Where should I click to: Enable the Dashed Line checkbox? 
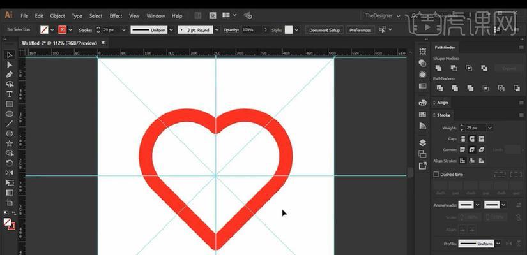436,174
